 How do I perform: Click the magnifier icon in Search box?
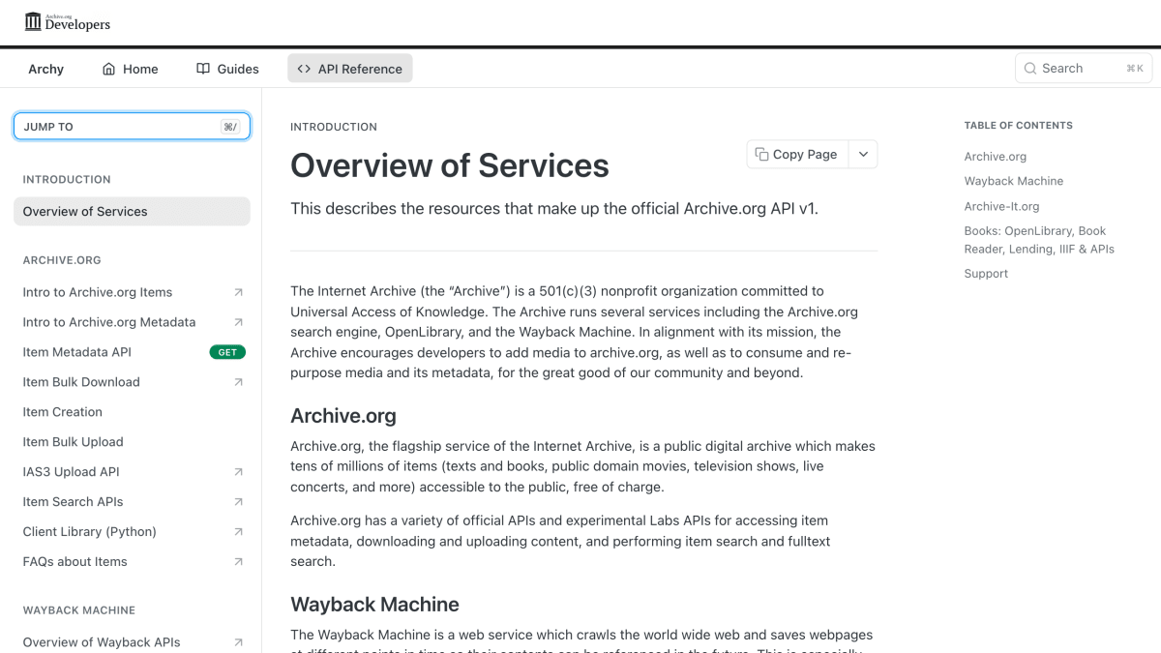[1030, 69]
